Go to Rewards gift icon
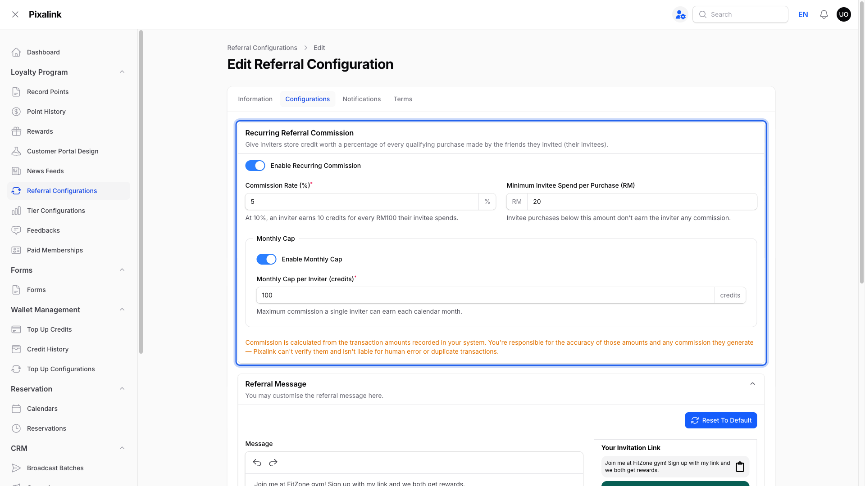Image resolution: width=865 pixels, height=486 pixels. tap(16, 131)
